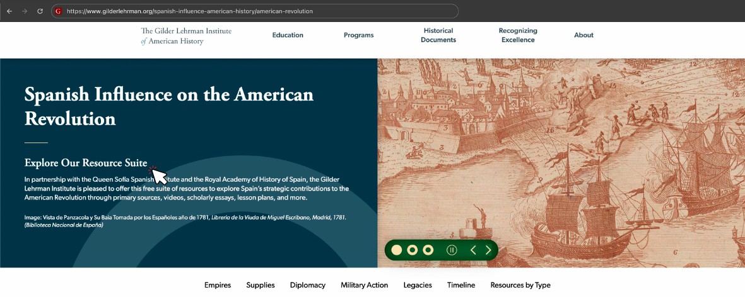Screen dimensions: 745x297
Task: Open the Historical Documents menu
Action: coord(438,35)
